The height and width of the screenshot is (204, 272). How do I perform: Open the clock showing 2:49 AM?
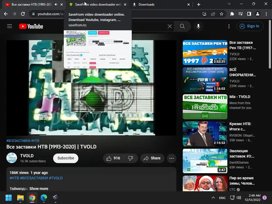[253, 198]
